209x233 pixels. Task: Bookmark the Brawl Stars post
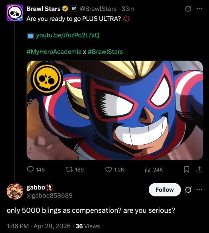[187, 169]
